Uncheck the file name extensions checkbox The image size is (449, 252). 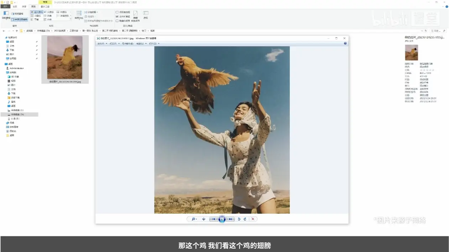point(117,16)
